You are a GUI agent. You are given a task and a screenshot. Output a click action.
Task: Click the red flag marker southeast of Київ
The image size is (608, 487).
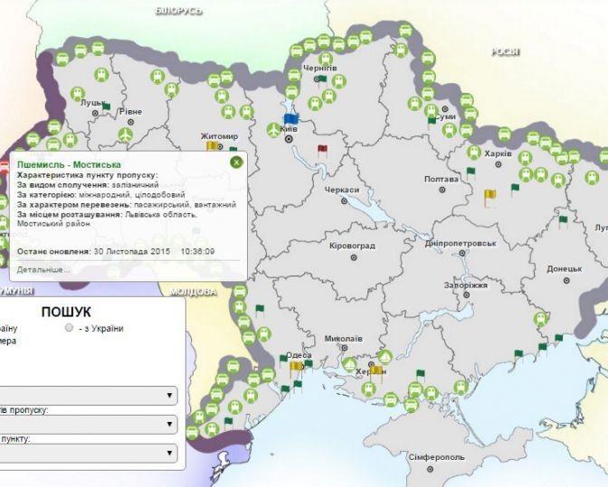(x=321, y=149)
